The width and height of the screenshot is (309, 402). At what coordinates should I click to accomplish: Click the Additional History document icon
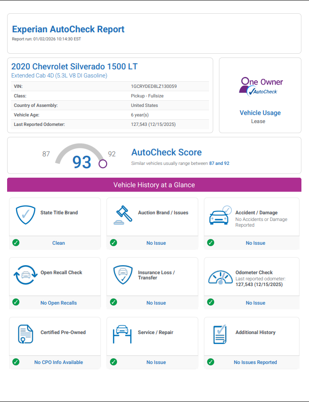(x=220, y=335)
